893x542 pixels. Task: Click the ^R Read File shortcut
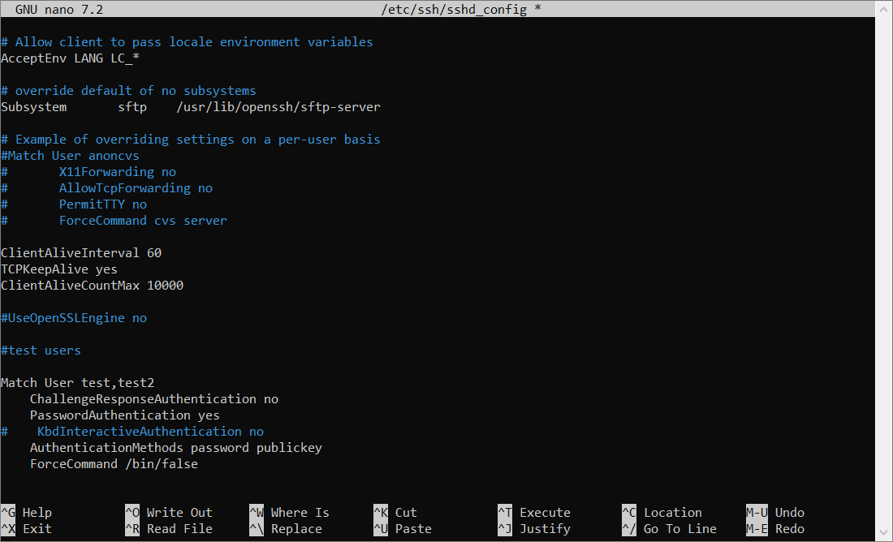(169, 529)
